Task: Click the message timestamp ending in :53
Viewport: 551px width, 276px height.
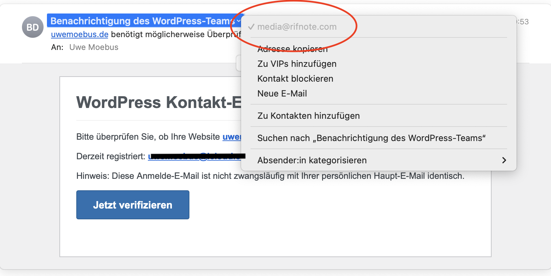Action: tap(523, 22)
